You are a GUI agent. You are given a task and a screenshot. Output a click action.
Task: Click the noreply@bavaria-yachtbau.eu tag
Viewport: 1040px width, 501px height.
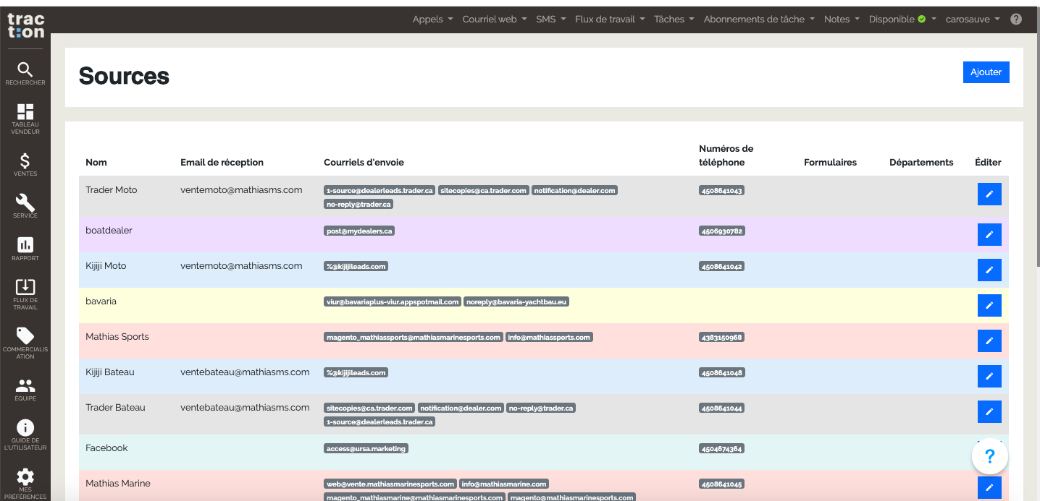click(516, 302)
